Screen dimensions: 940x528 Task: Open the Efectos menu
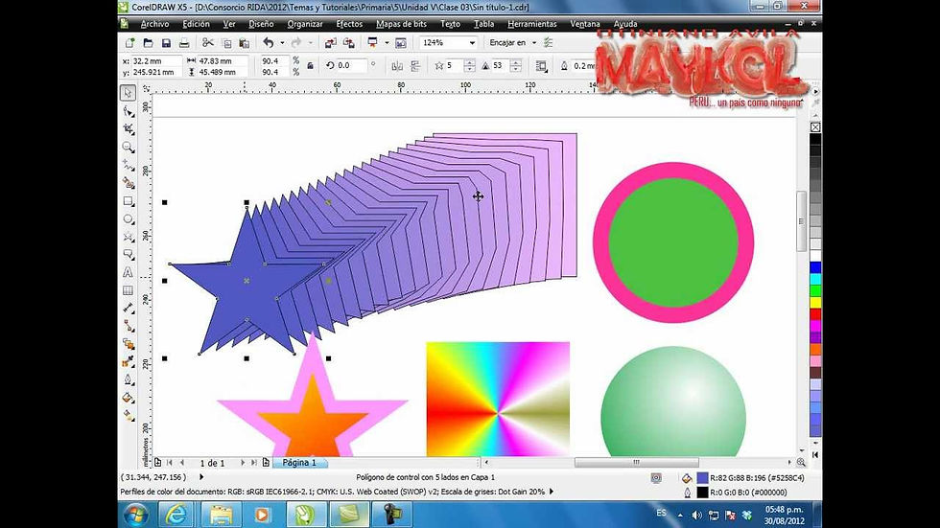click(349, 24)
